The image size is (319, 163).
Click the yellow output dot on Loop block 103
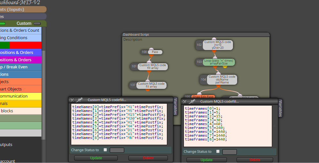click(x=225, y=66)
